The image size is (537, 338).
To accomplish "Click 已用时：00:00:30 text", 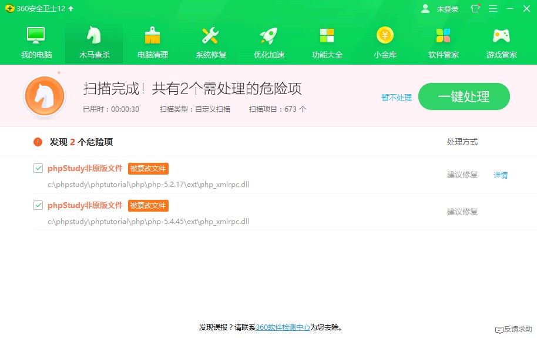I will (x=111, y=109).
